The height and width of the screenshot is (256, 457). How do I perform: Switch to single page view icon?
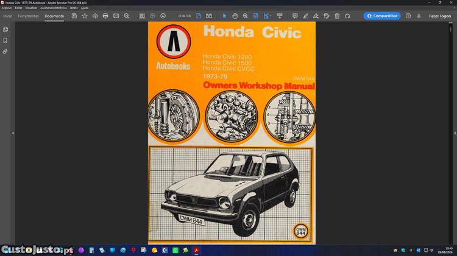(x=199, y=16)
